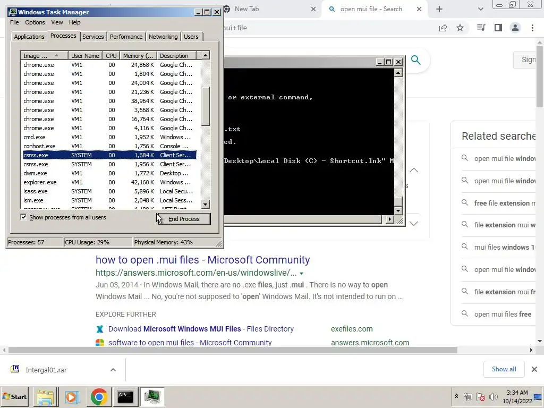Click the Memory column header

(x=139, y=55)
